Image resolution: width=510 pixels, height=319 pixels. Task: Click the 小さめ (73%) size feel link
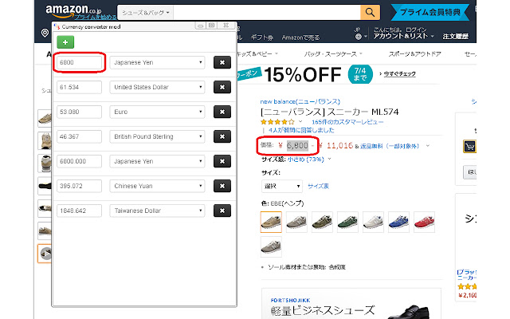pos(306,159)
